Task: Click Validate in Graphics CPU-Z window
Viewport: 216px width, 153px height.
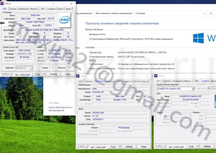Action: click(207, 146)
